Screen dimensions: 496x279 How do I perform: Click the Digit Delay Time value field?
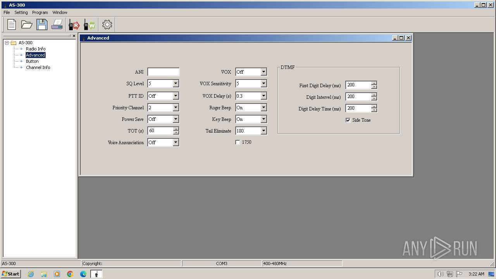[358, 108]
